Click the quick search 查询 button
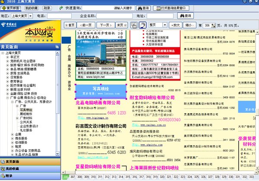 tap(143, 8)
